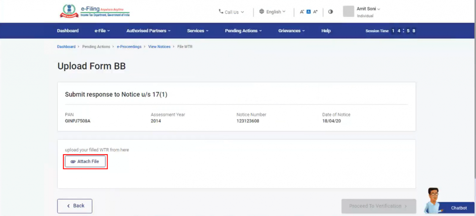Screen dimensions: 476x216
Task: Click the Attach File button
Action: 85,161
